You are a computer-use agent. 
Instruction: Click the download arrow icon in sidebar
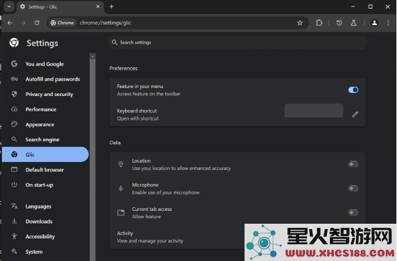[14, 221]
